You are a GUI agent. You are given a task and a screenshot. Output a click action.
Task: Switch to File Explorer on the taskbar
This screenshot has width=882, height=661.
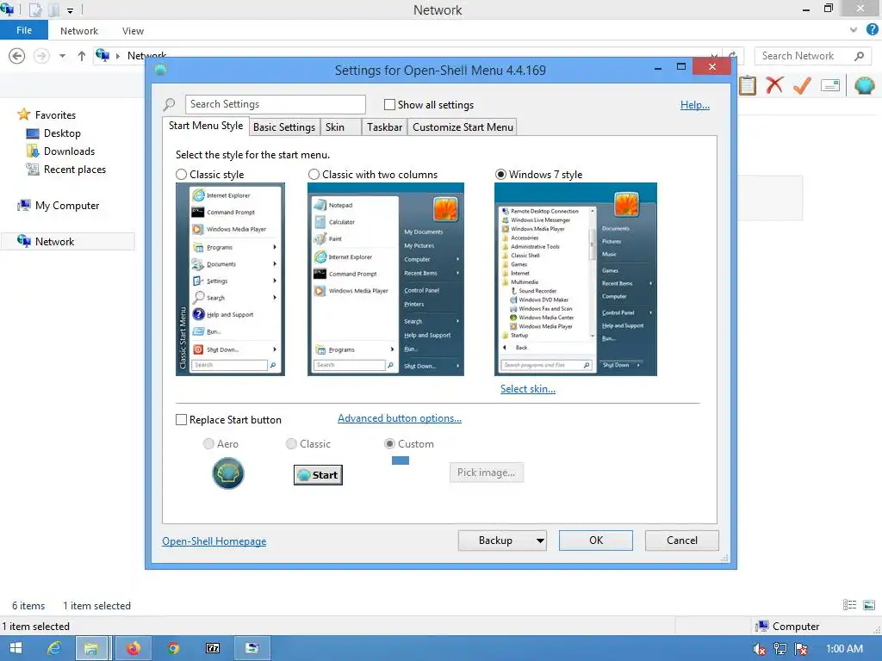point(91,649)
